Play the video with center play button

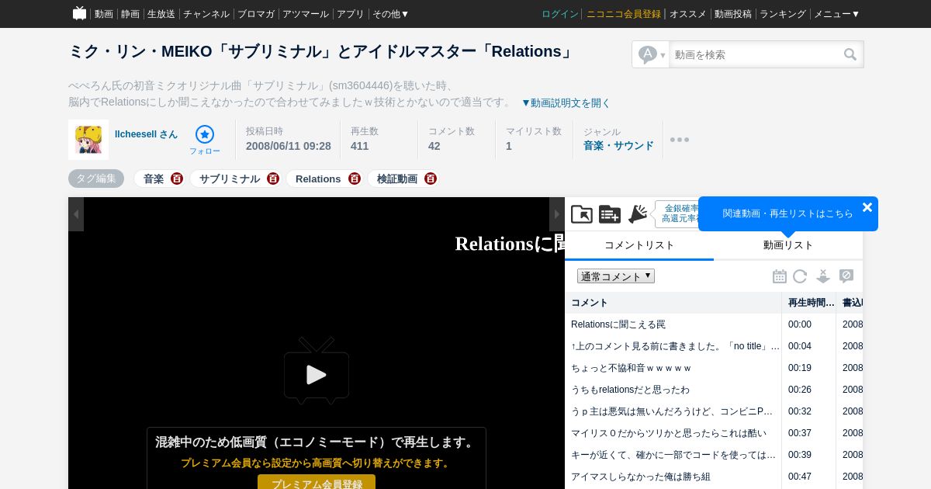pos(317,374)
